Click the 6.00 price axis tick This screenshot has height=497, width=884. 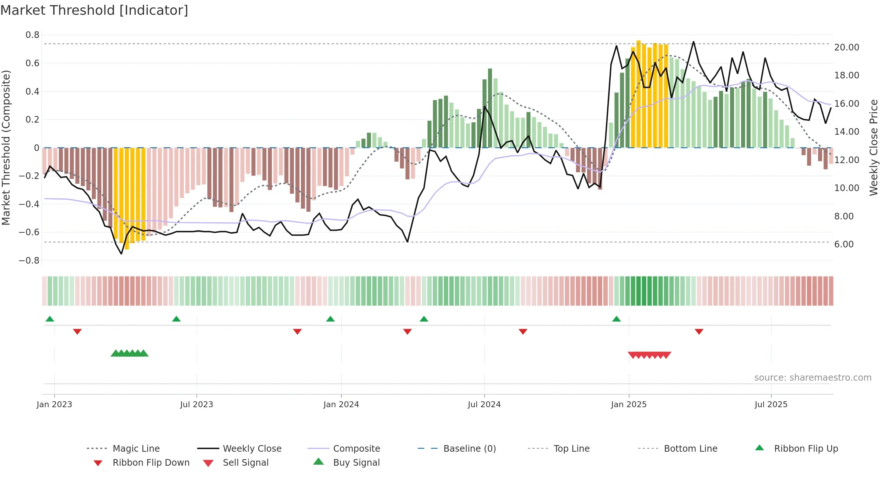click(x=844, y=244)
